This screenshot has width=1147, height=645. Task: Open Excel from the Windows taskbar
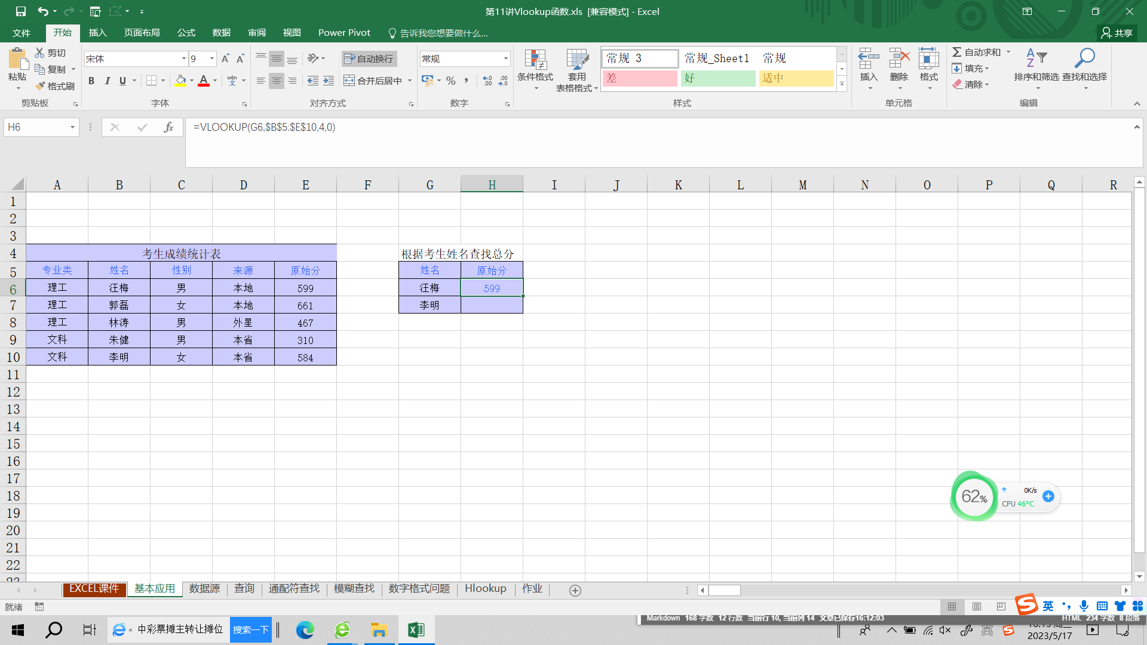click(x=416, y=629)
